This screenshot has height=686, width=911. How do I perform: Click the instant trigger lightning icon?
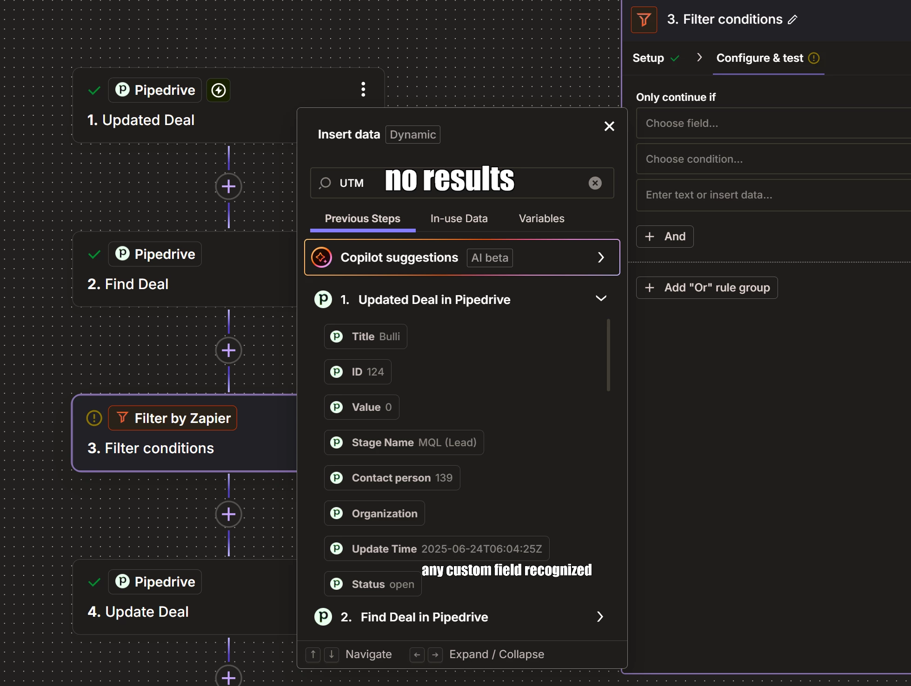[x=219, y=90]
